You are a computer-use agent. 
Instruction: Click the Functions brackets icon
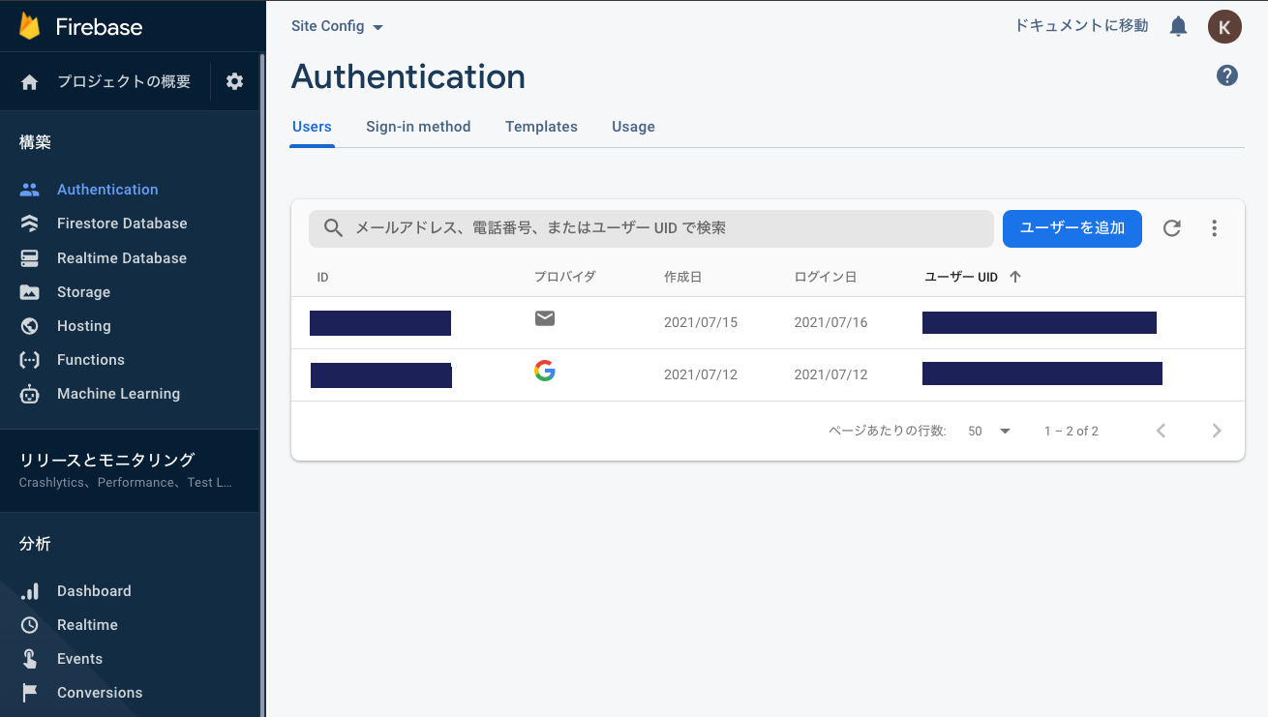(30, 360)
